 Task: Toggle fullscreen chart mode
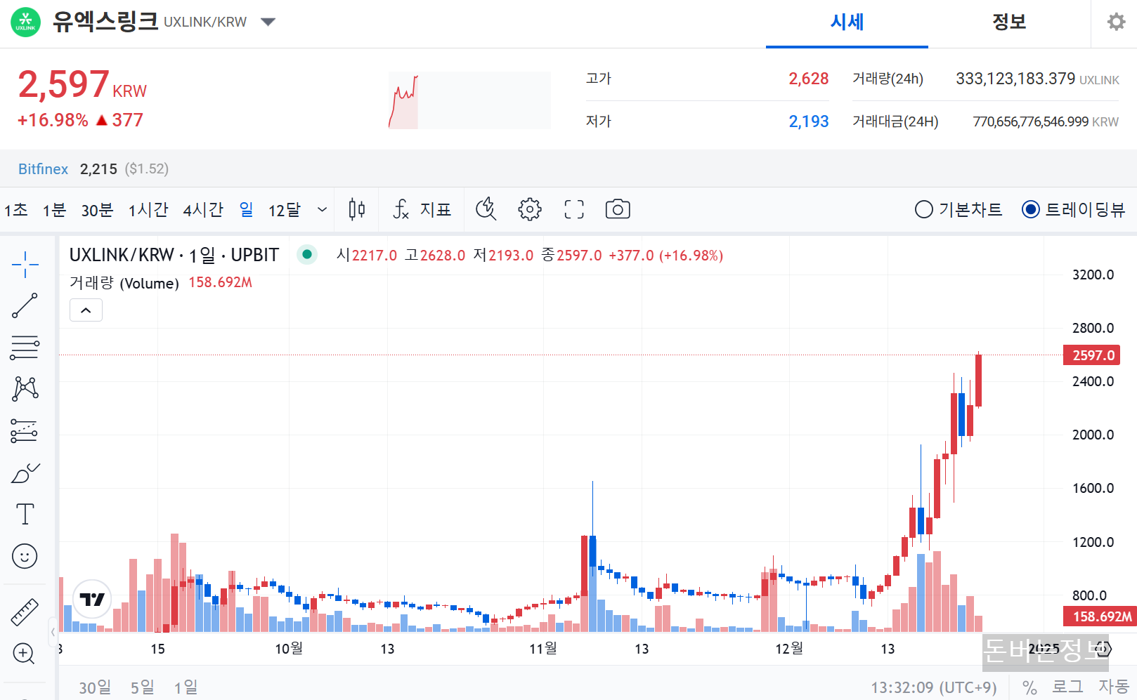574,209
